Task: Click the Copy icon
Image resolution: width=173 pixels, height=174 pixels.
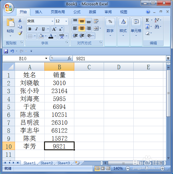Action: point(20,27)
